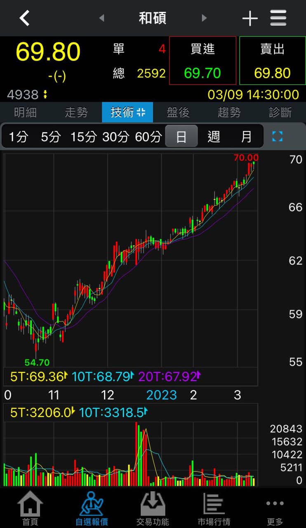Open 交易功能 trading functions
The image size is (306, 528).
(153, 509)
